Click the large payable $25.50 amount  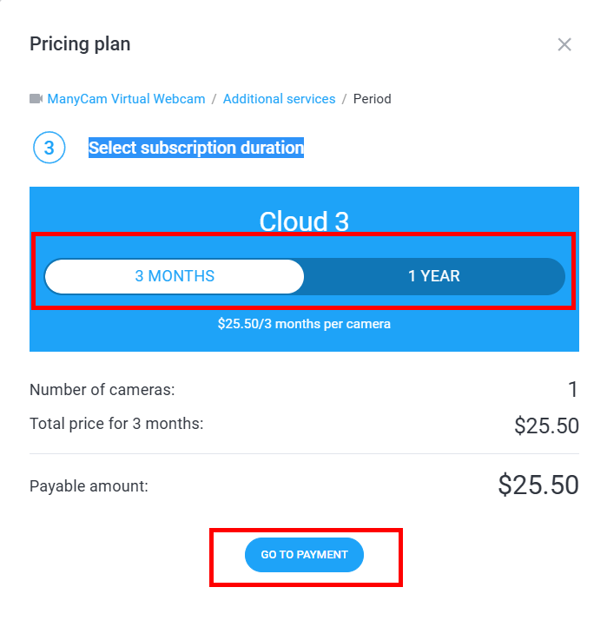[x=538, y=485]
